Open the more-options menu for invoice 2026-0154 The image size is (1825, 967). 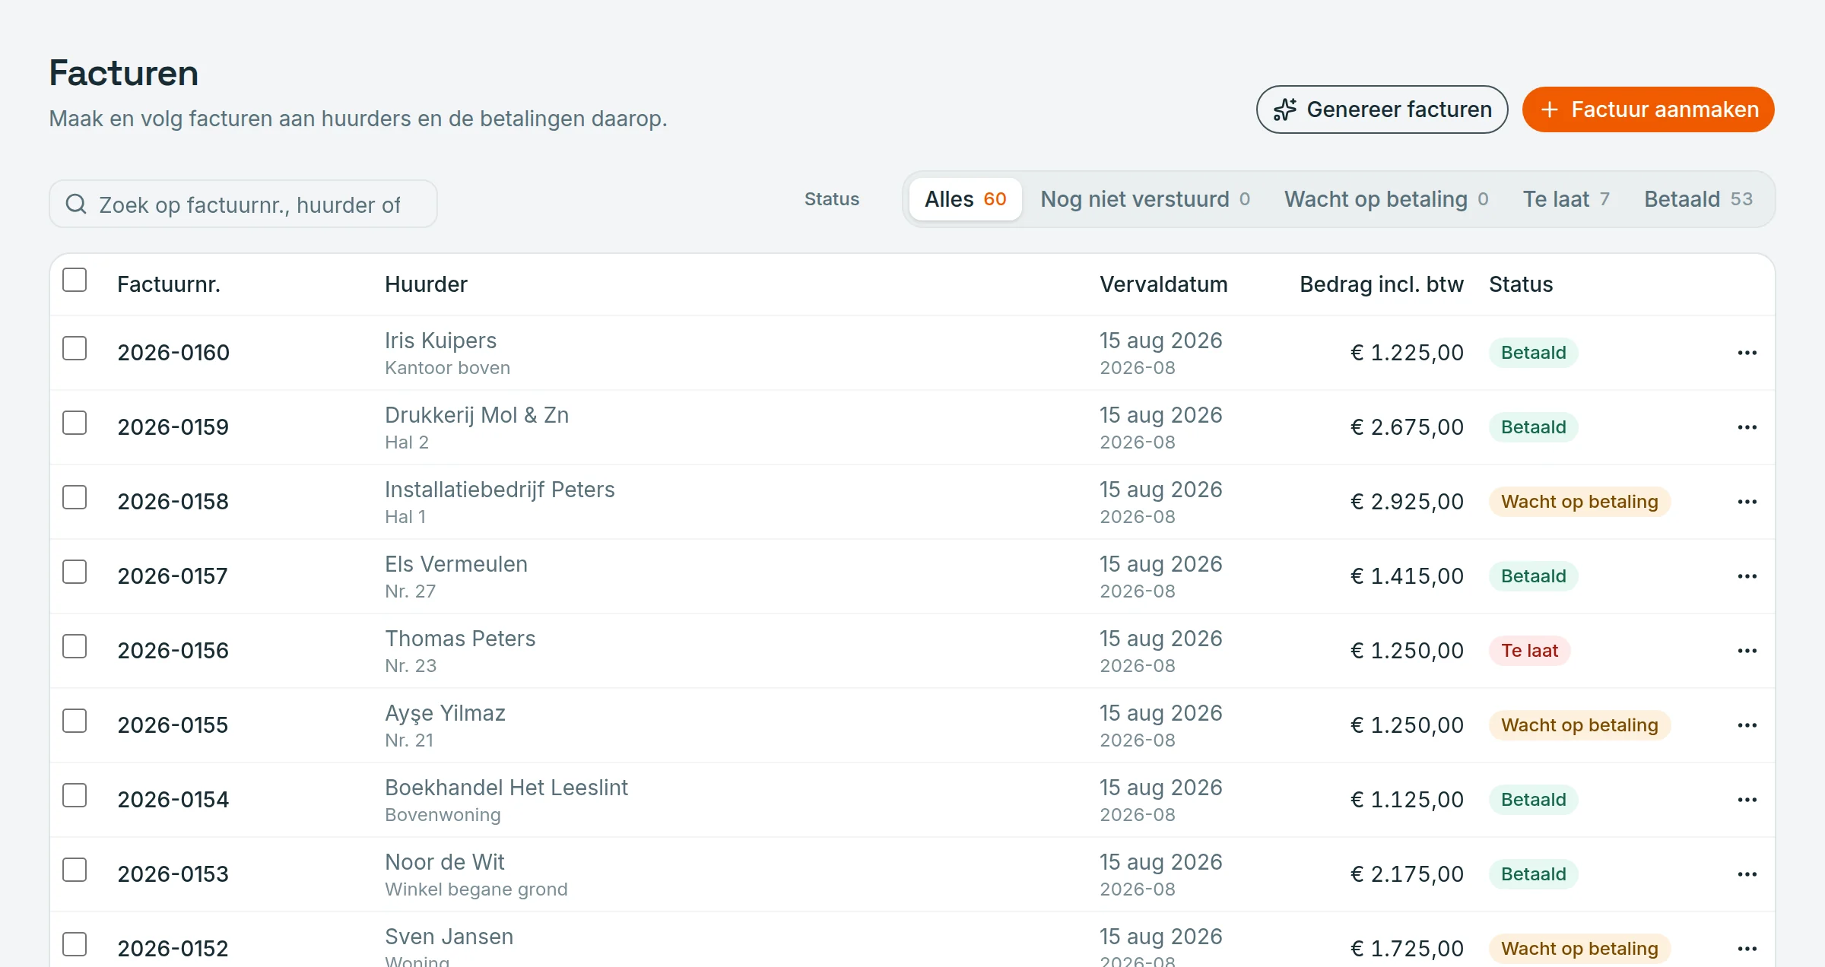point(1747,800)
